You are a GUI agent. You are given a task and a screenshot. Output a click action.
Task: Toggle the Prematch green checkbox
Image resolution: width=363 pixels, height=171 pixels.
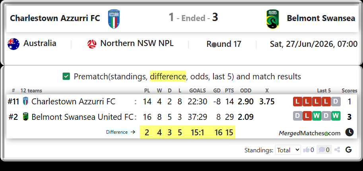(66, 77)
